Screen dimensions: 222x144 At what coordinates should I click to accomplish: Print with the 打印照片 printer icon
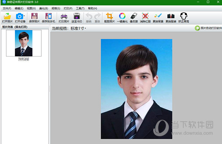(64, 16)
